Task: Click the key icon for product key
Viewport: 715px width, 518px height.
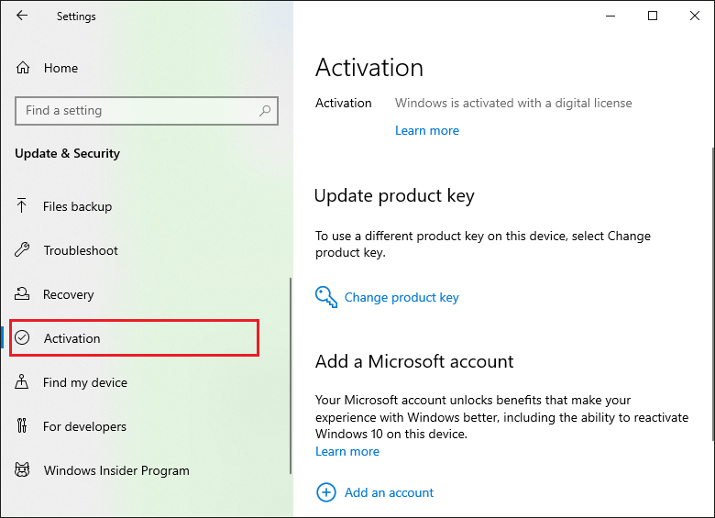Action: pos(326,297)
